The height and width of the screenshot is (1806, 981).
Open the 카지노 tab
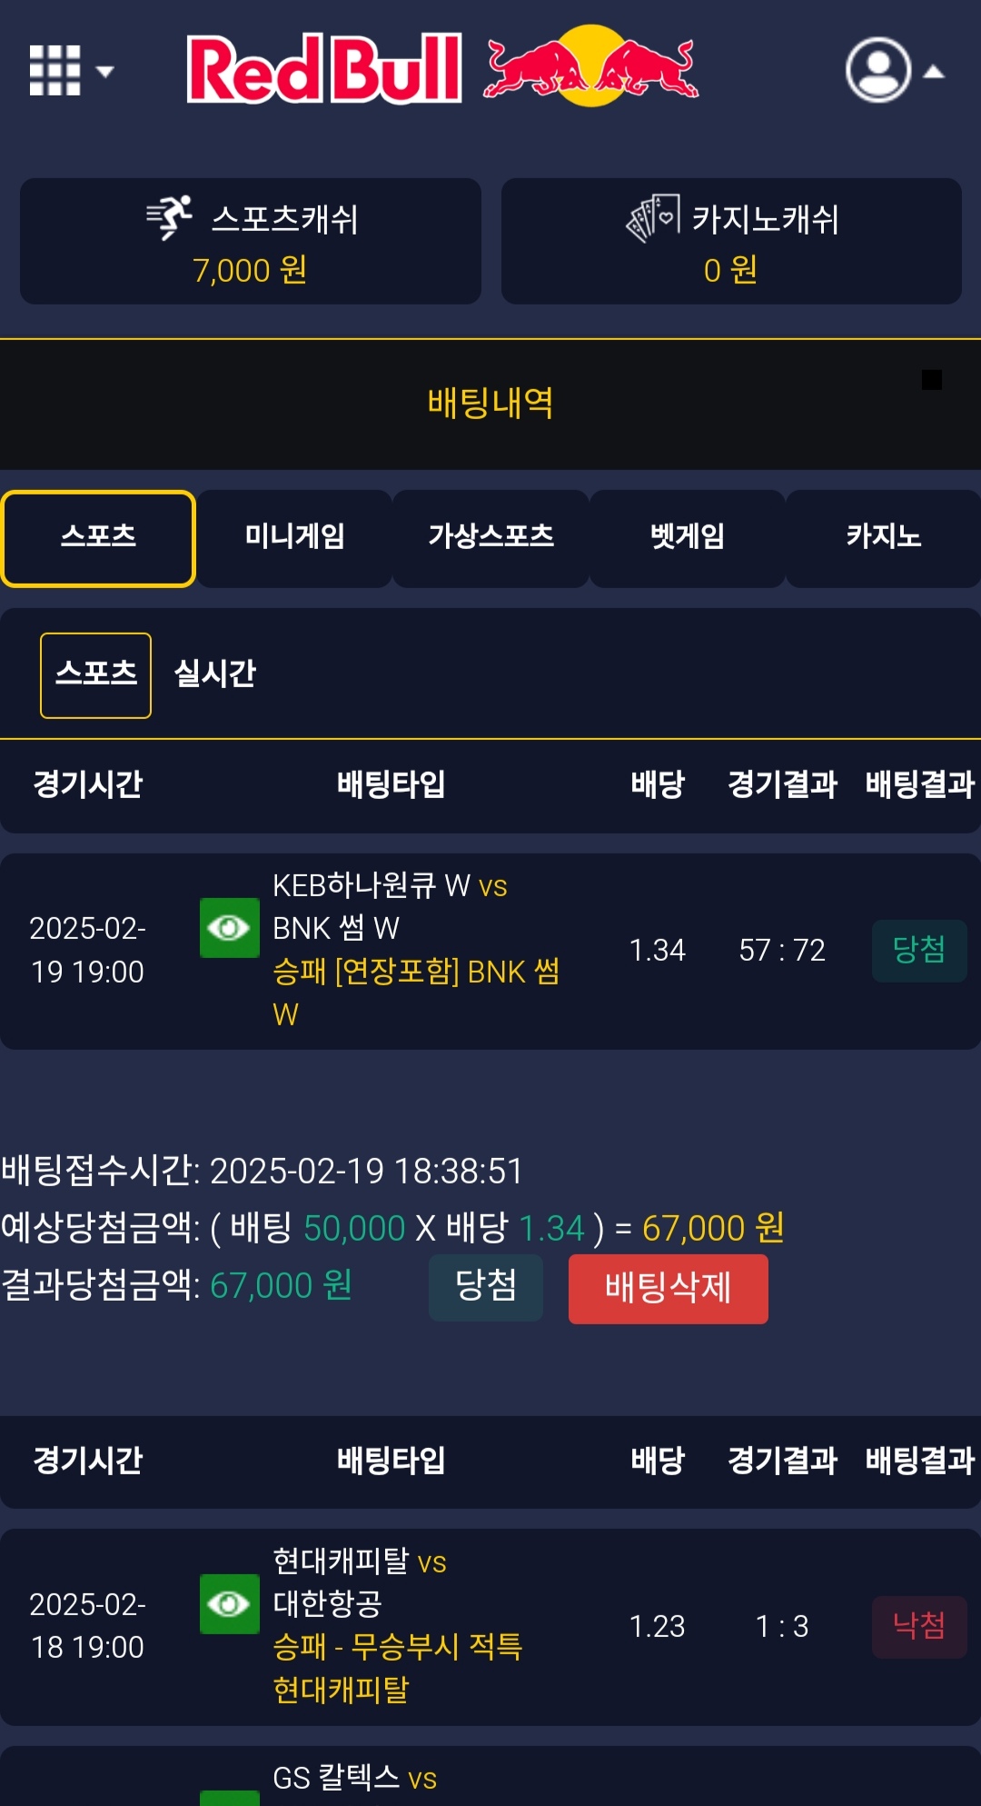click(x=883, y=537)
